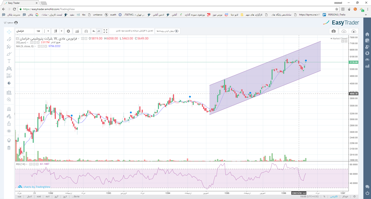Open the object tree layers icon
Viewport: 371px width, 199px height.
[x=9, y=140]
